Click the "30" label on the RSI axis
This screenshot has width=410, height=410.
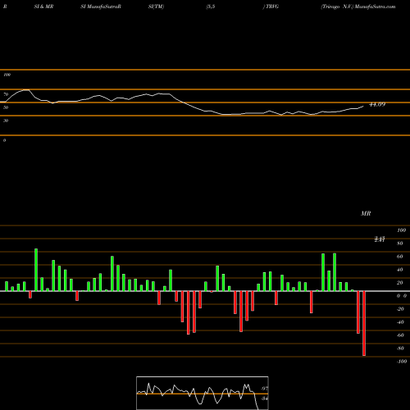coord(6,121)
